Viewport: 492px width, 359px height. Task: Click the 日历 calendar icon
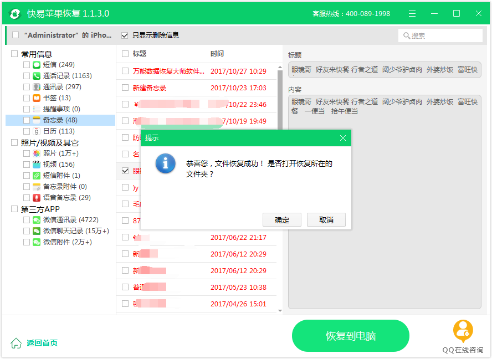(x=37, y=131)
